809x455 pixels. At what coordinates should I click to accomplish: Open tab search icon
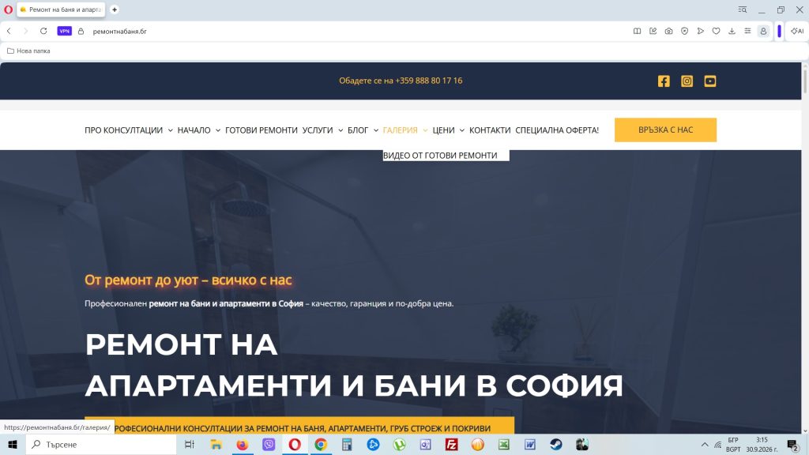743,9
